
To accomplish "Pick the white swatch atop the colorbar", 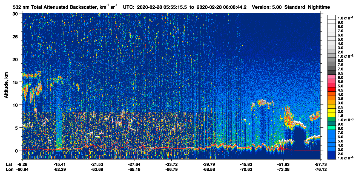I will point(332,17).
